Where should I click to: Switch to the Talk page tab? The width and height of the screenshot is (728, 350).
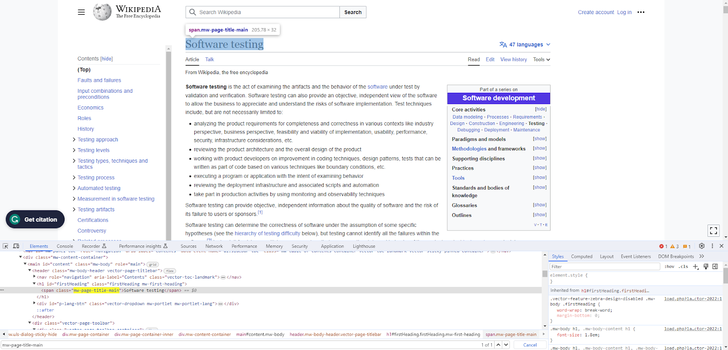click(x=209, y=60)
